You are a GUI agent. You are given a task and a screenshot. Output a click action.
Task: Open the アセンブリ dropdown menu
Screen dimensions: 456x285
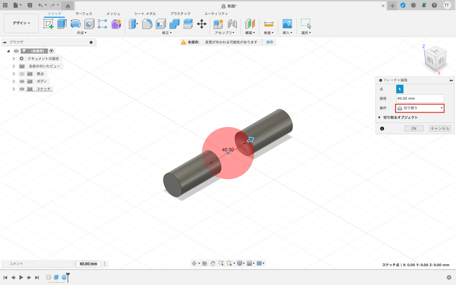[224, 33]
